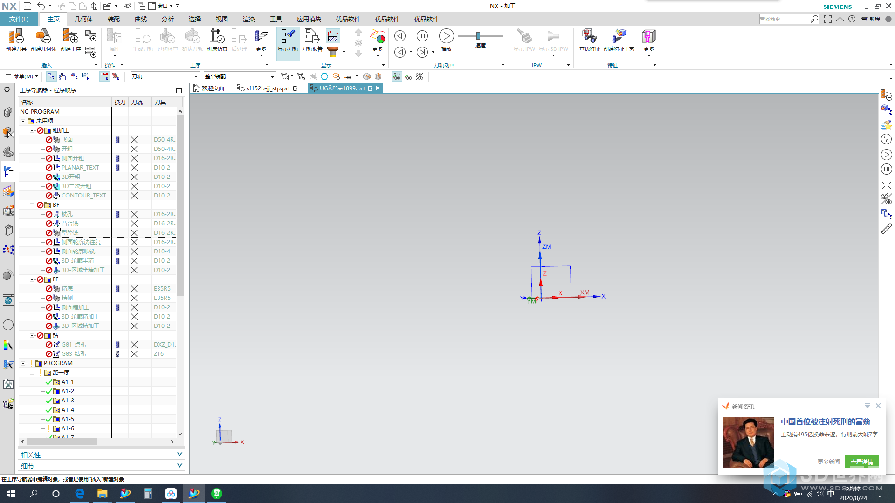Open the Windows Start menu
This screenshot has width=895, height=503.
pos(11,494)
